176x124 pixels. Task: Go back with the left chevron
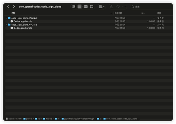click(8, 7)
